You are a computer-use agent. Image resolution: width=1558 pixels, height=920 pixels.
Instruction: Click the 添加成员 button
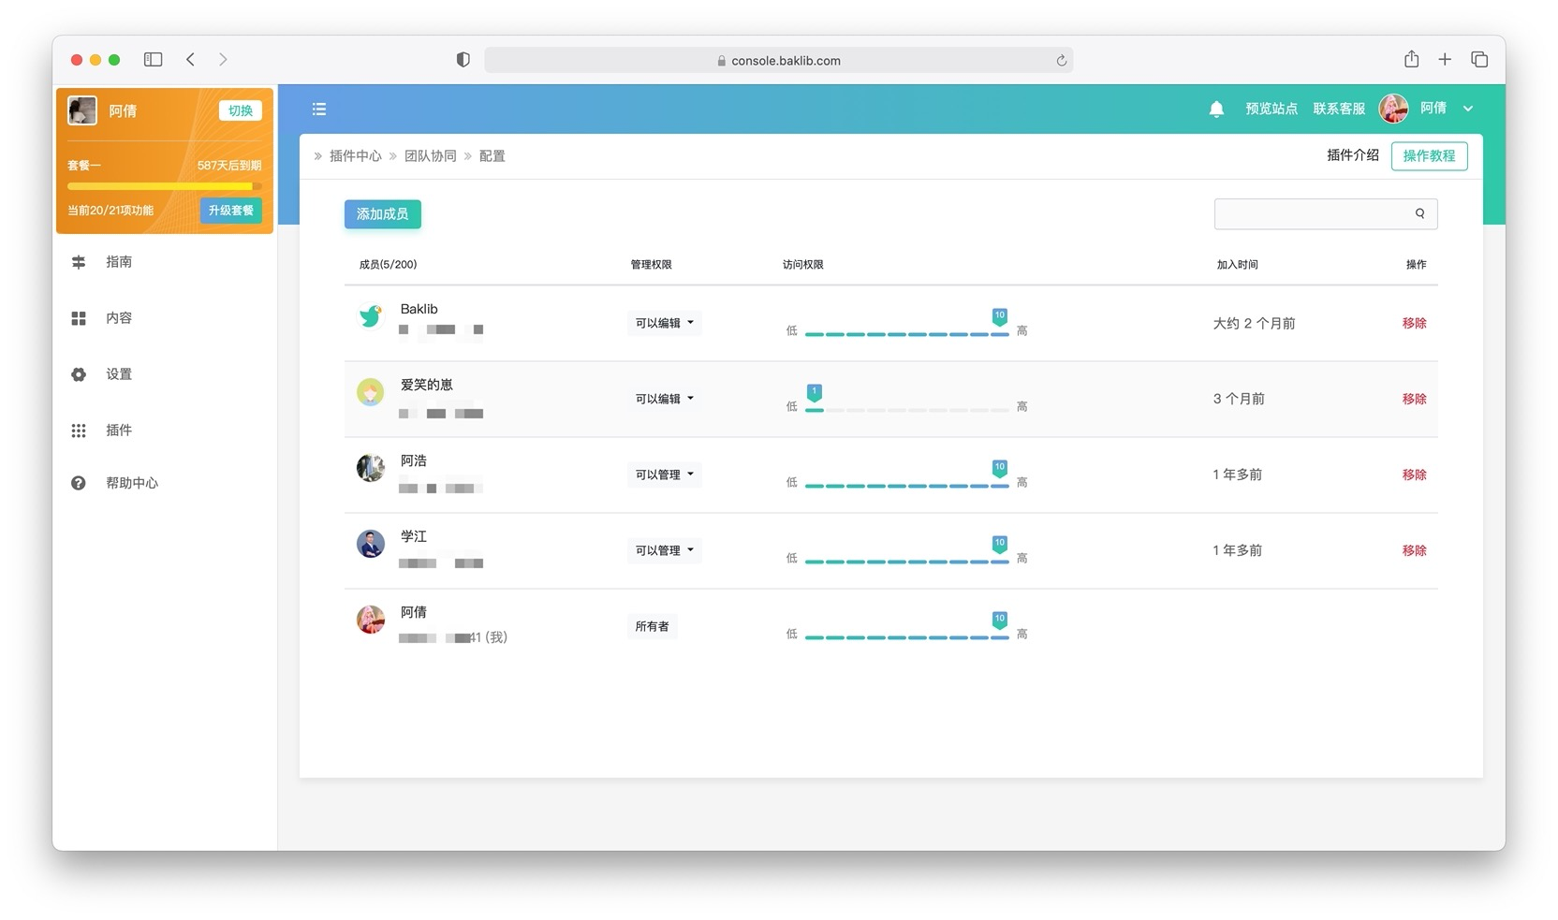(x=383, y=214)
